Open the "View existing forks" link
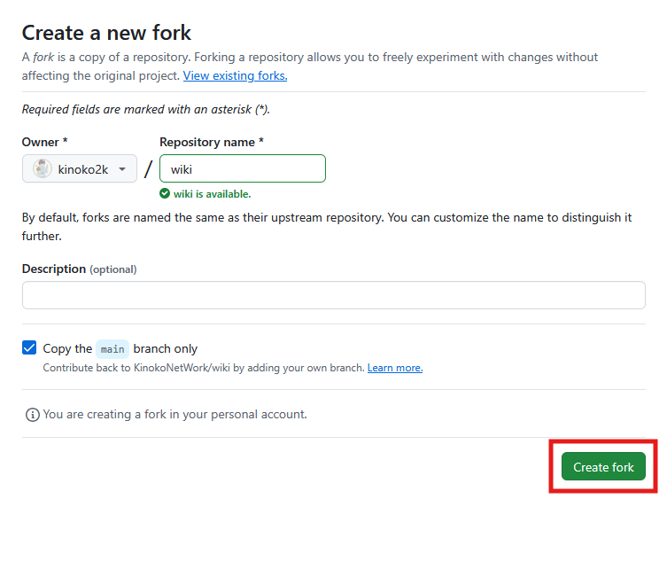The image size is (667, 569). [x=235, y=75]
